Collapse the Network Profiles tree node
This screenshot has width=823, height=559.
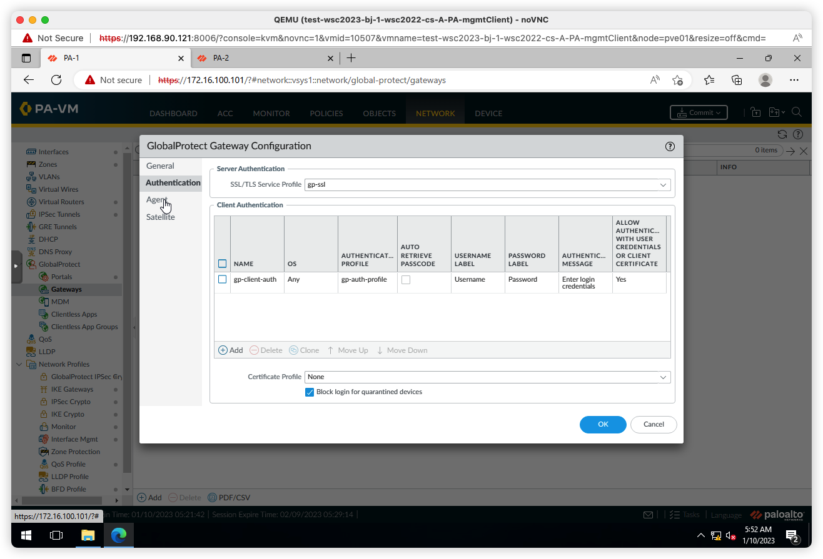click(19, 364)
